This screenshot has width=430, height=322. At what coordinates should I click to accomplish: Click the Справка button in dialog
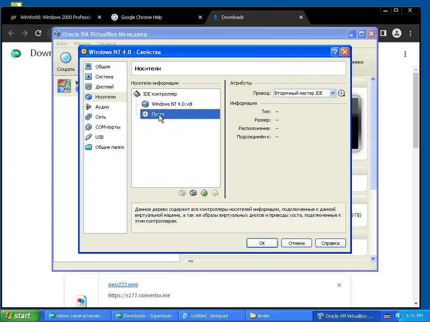(330, 243)
